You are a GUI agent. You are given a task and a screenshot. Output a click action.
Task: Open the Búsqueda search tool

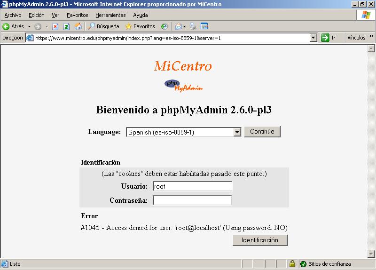tap(103, 26)
